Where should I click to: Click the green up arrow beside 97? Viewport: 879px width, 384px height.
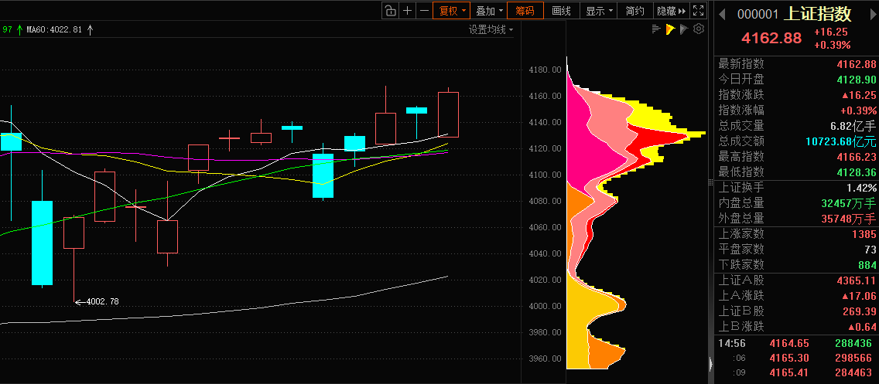pos(20,29)
